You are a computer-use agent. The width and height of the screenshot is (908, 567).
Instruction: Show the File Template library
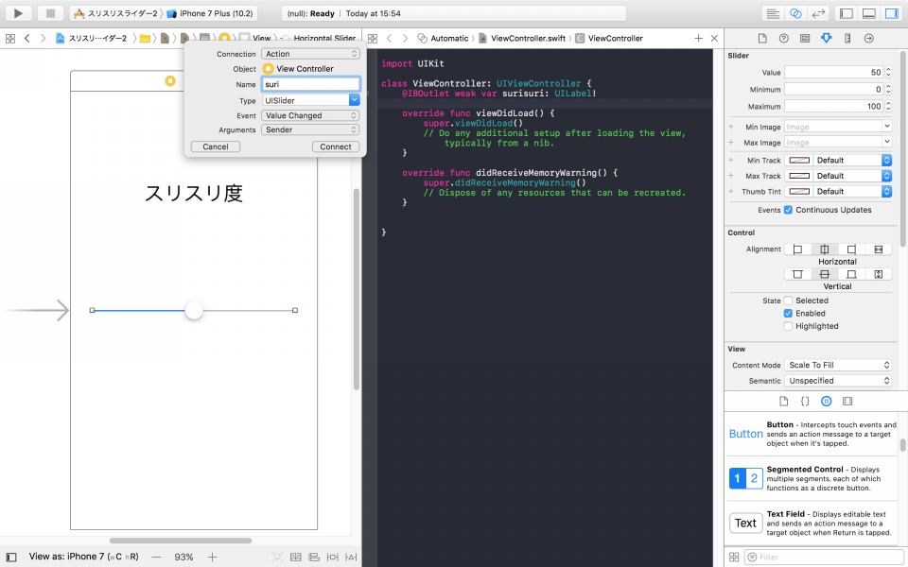[x=783, y=401]
